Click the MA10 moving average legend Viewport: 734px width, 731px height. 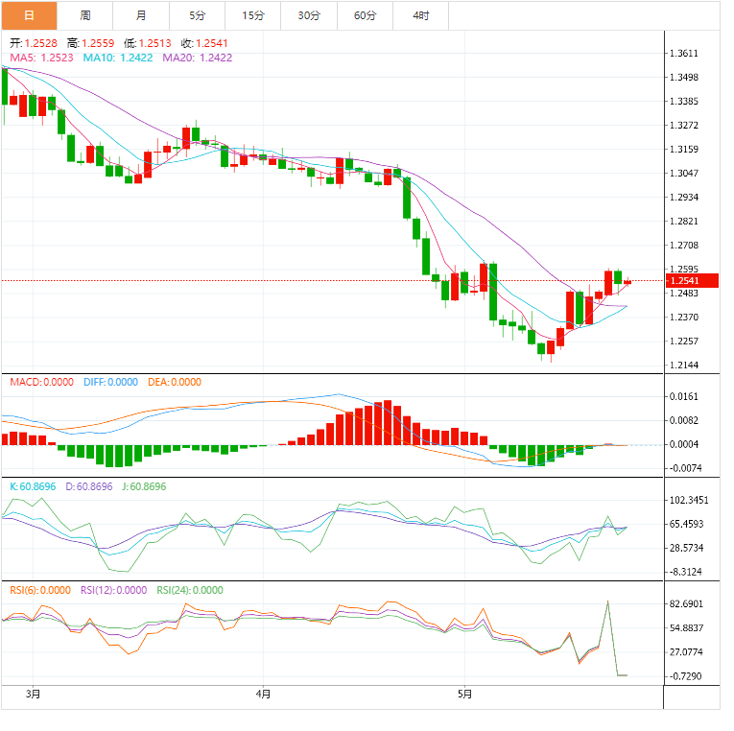pyautogui.click(x=118, y=58)
